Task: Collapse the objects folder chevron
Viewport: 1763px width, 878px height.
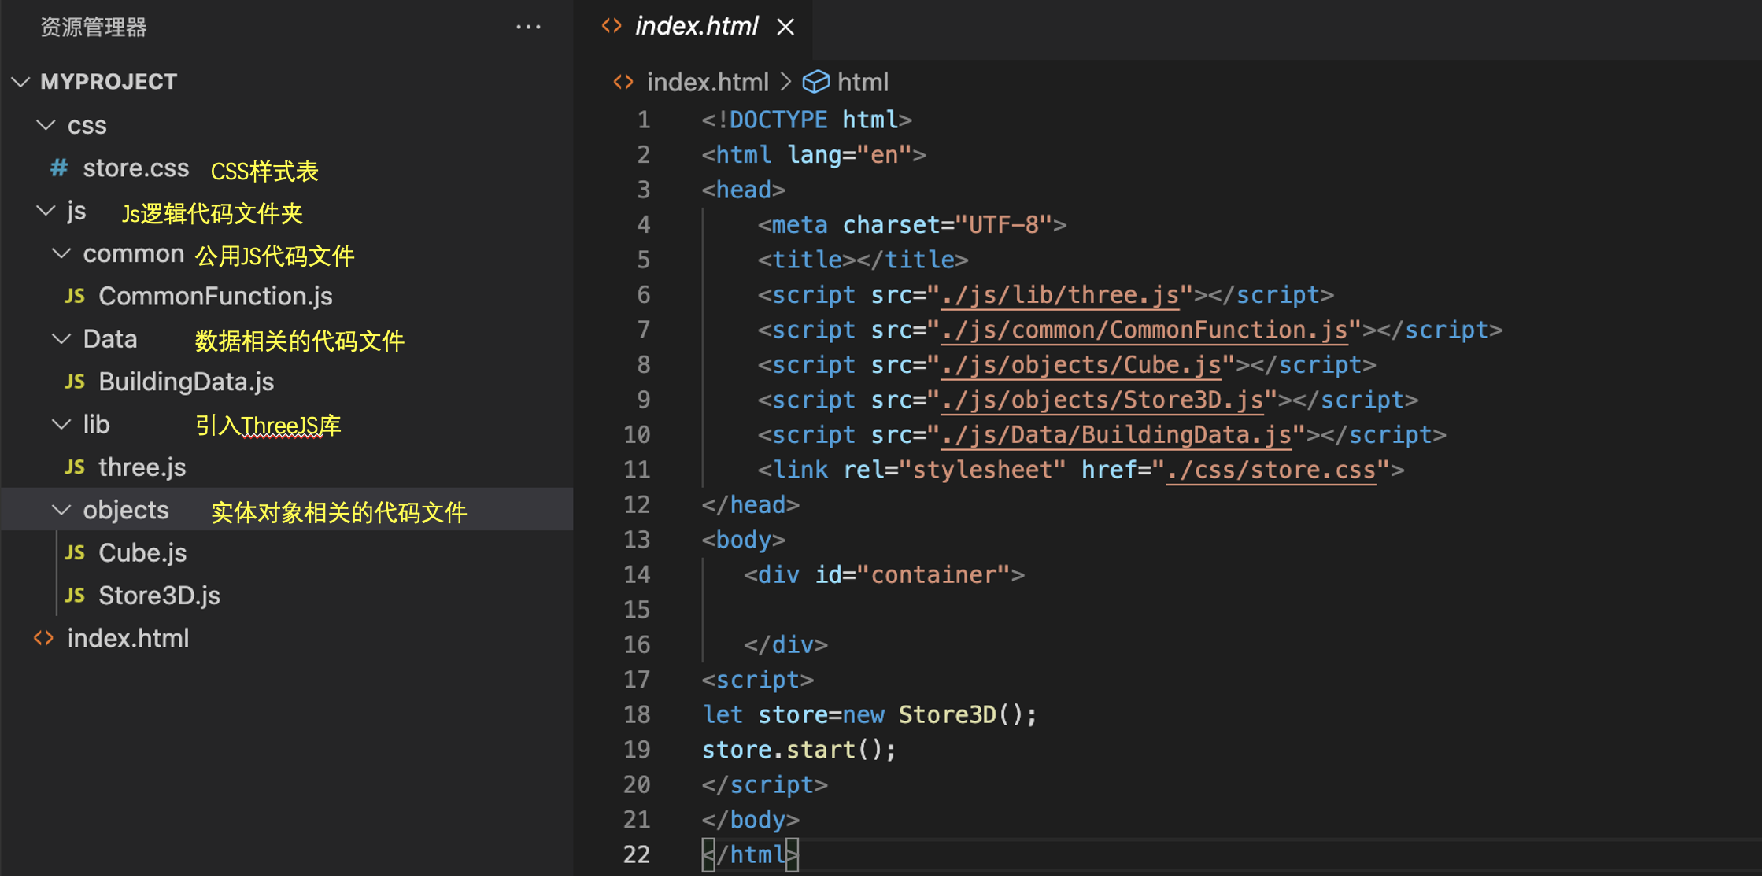Action: tap(61, 511)
